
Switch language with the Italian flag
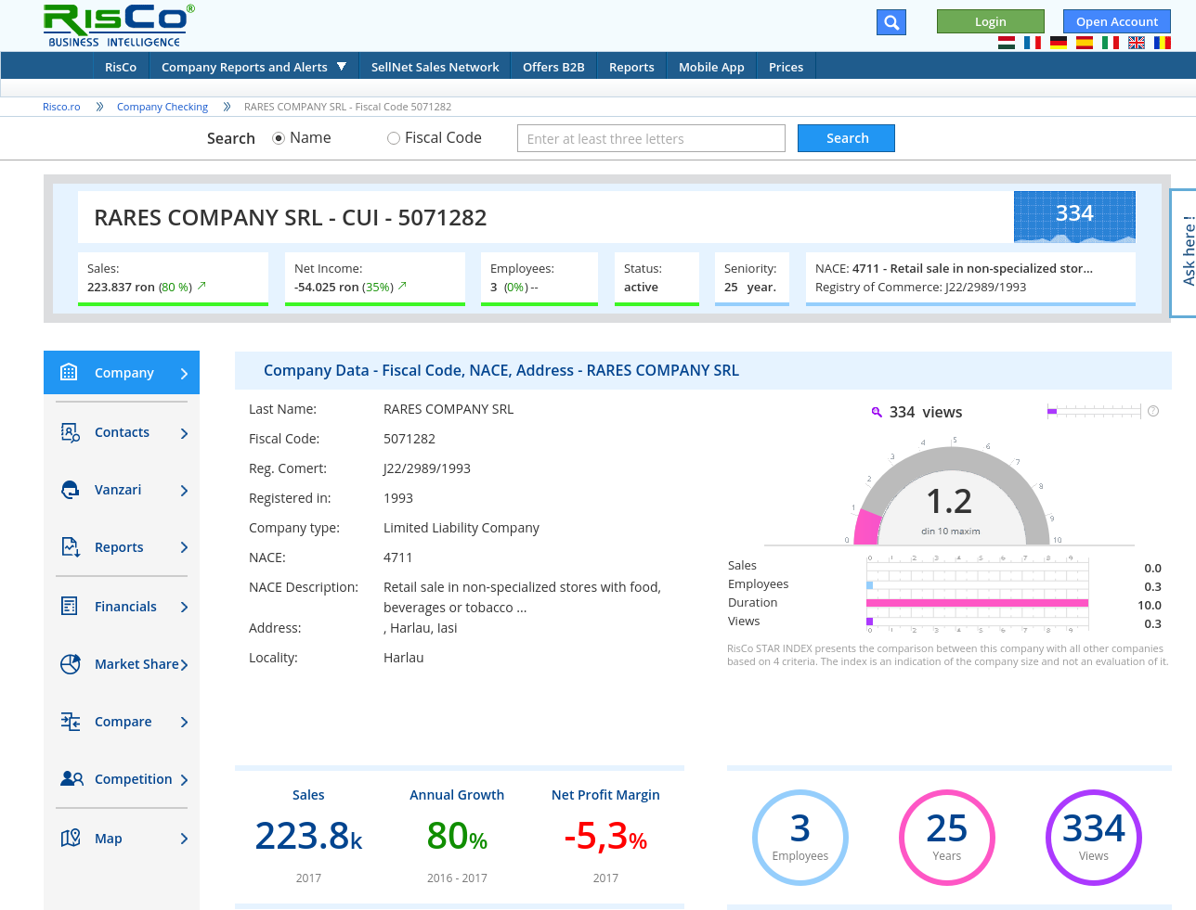[1111, 43]
